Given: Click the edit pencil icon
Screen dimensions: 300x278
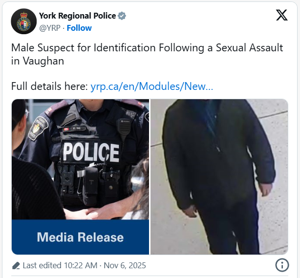Looking at the screenshot, I should tap(16, 266).
